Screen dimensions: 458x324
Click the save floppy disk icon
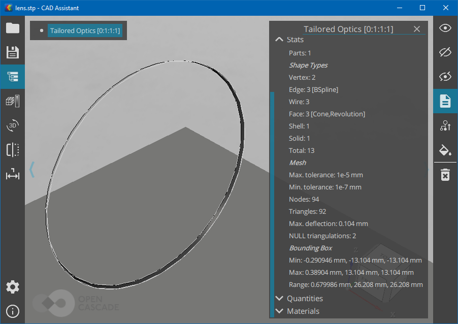click(x=12, y=52)
